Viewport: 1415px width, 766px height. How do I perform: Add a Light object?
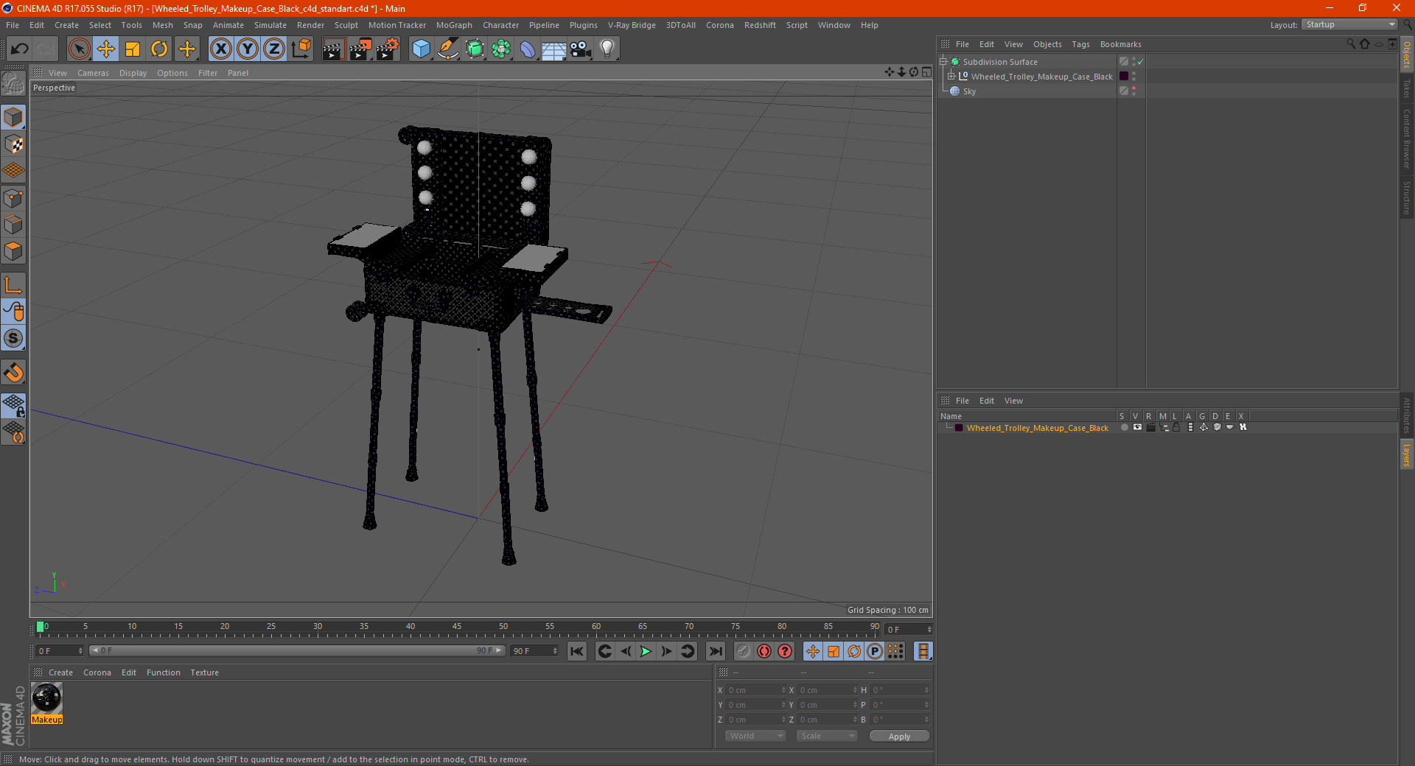(x=607, y=49)
